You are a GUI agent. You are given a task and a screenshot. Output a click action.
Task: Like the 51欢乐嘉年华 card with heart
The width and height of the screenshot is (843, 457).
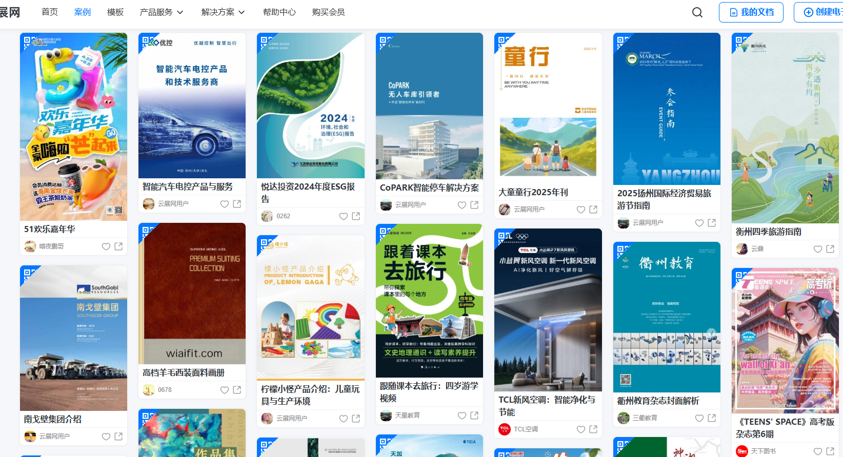[106, 246]
